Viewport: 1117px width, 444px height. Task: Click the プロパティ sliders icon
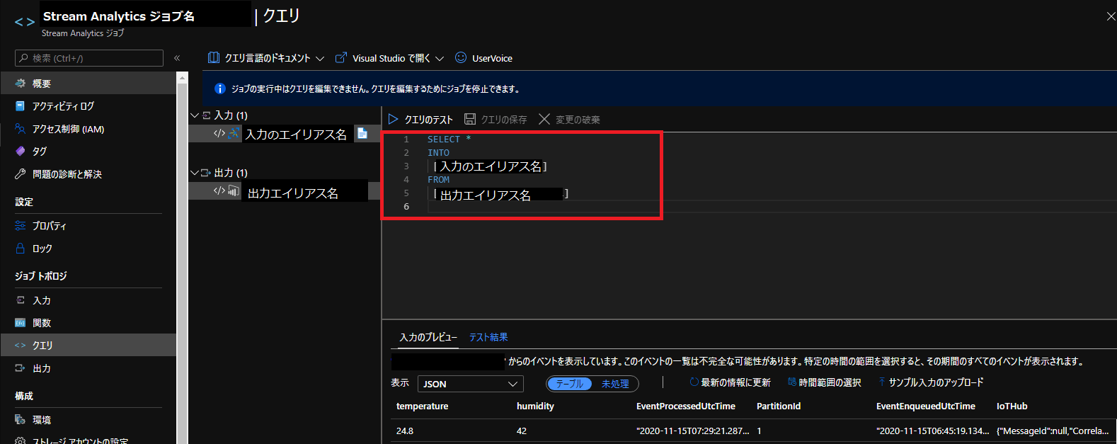[20, 226]
